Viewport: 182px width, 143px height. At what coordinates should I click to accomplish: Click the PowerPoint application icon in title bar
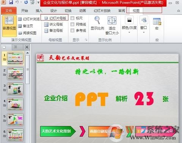click(3, 2)
